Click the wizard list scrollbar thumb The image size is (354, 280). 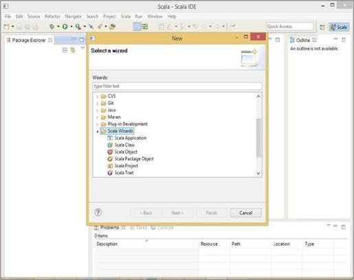(258, 138)
